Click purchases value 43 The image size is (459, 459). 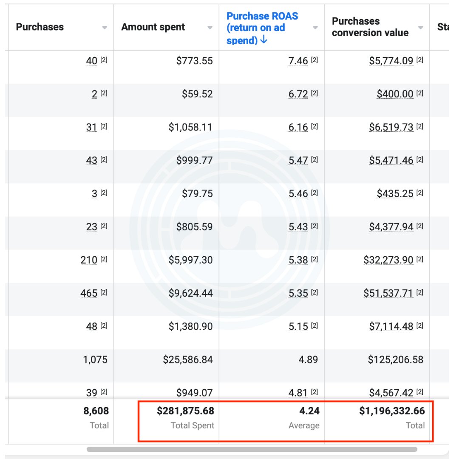coord(92,160)
